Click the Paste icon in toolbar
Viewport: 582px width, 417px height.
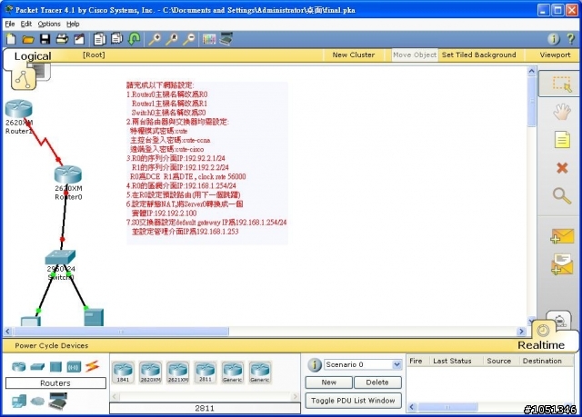(x=116, y=38)
